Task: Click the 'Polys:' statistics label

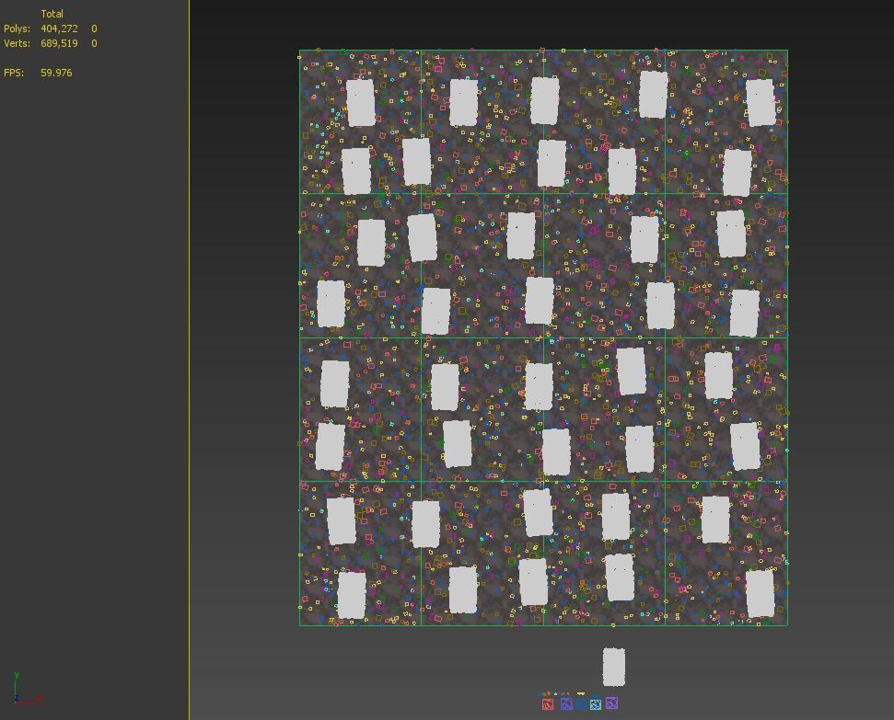Action: pos(17,29)
